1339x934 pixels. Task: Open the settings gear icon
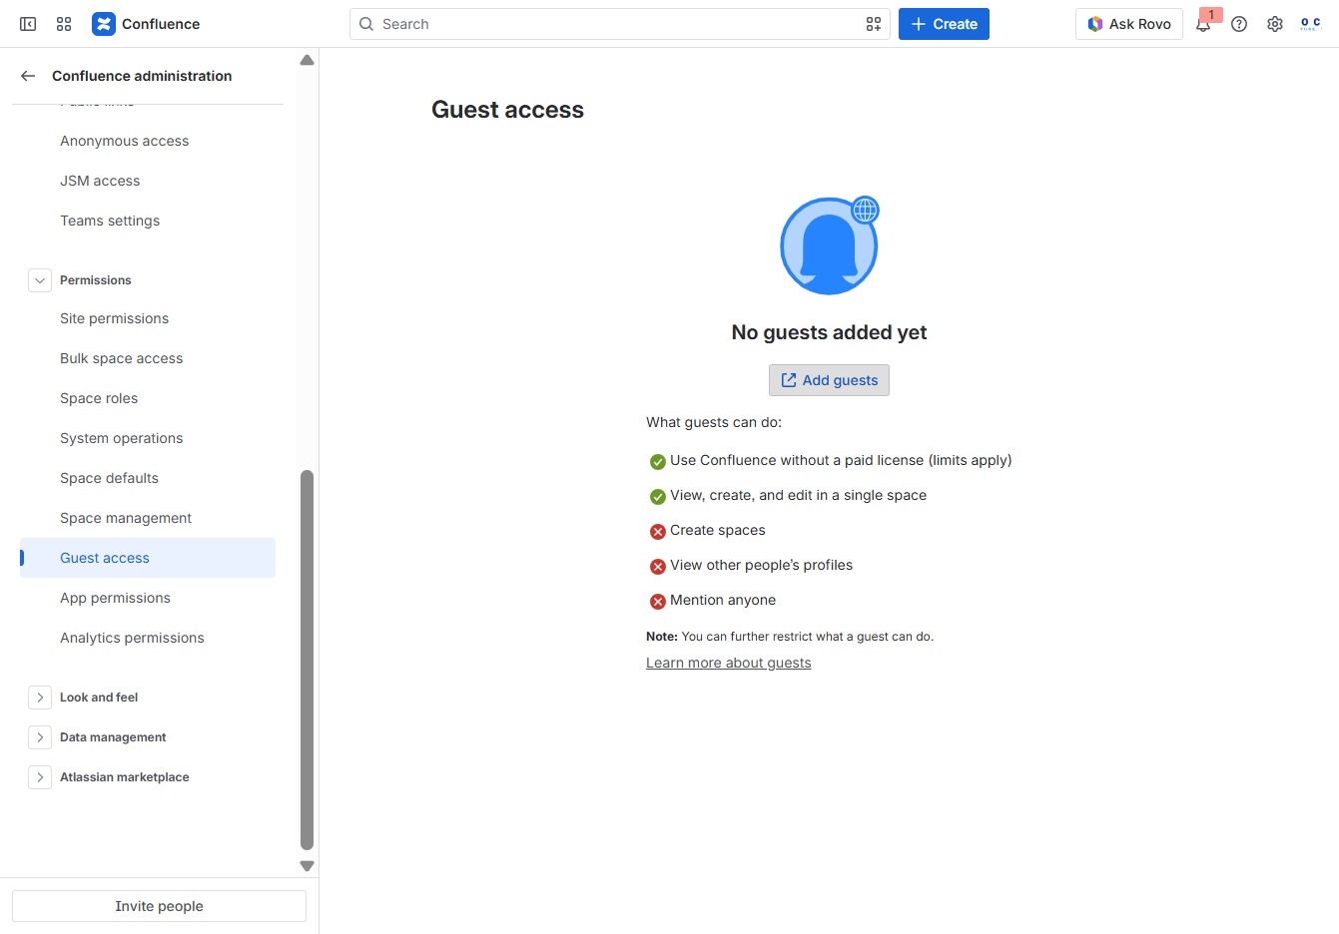[x=1275, y=24]
